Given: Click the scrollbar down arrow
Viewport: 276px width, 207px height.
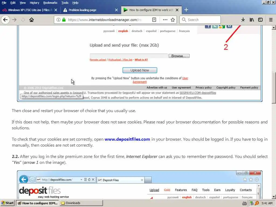Looking at the screenshot, I should (274, 196).
